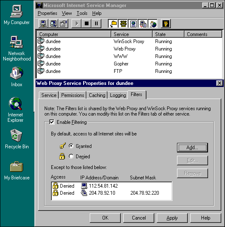
Task: Click the padlock icon beside 112.54.81.142
Action: point(55,186)
